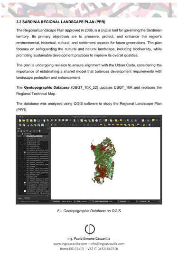The image size is (178, 254).
Task: Select the Zoom Out magnifier tool
Action: coord(56,121)
